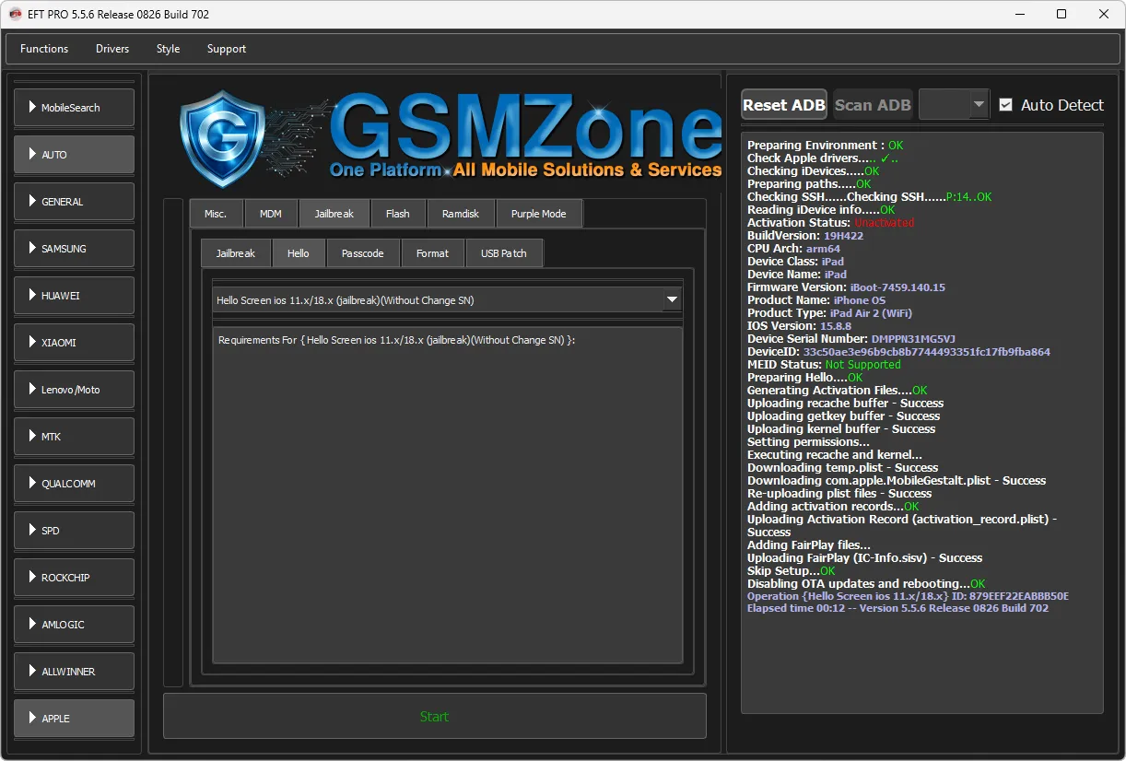Viewport: 1126px width, 761px height.
Task: Click the device serial number DMPPN31MG5VJ
Action: [x=913, y=339]
